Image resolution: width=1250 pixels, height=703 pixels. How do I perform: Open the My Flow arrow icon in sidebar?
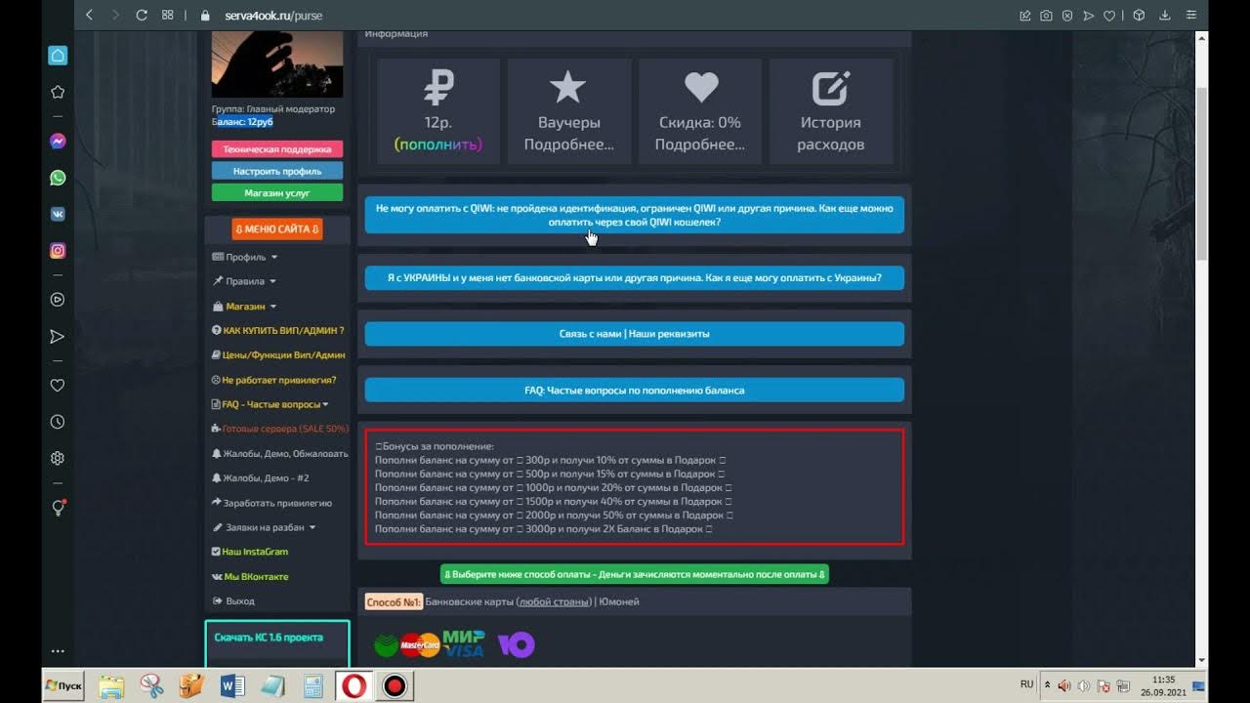[x=58, y=337]
